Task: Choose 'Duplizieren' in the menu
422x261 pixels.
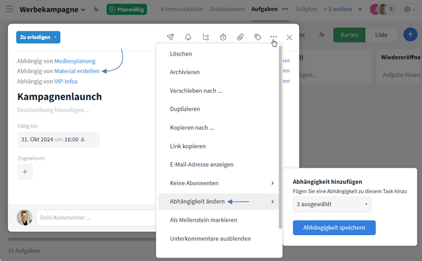Action: pyautogui.click(x=185, y=109)
